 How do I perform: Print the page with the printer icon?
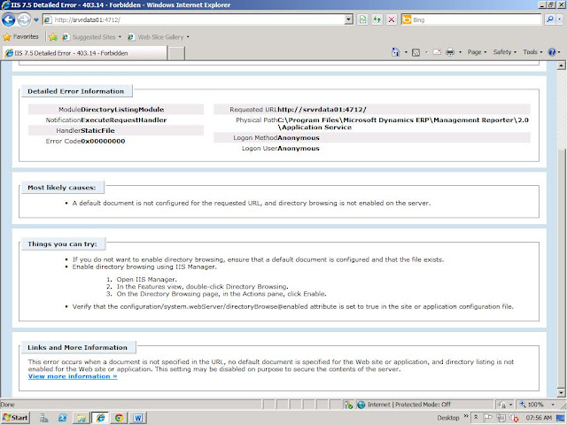tap(450, 52)
